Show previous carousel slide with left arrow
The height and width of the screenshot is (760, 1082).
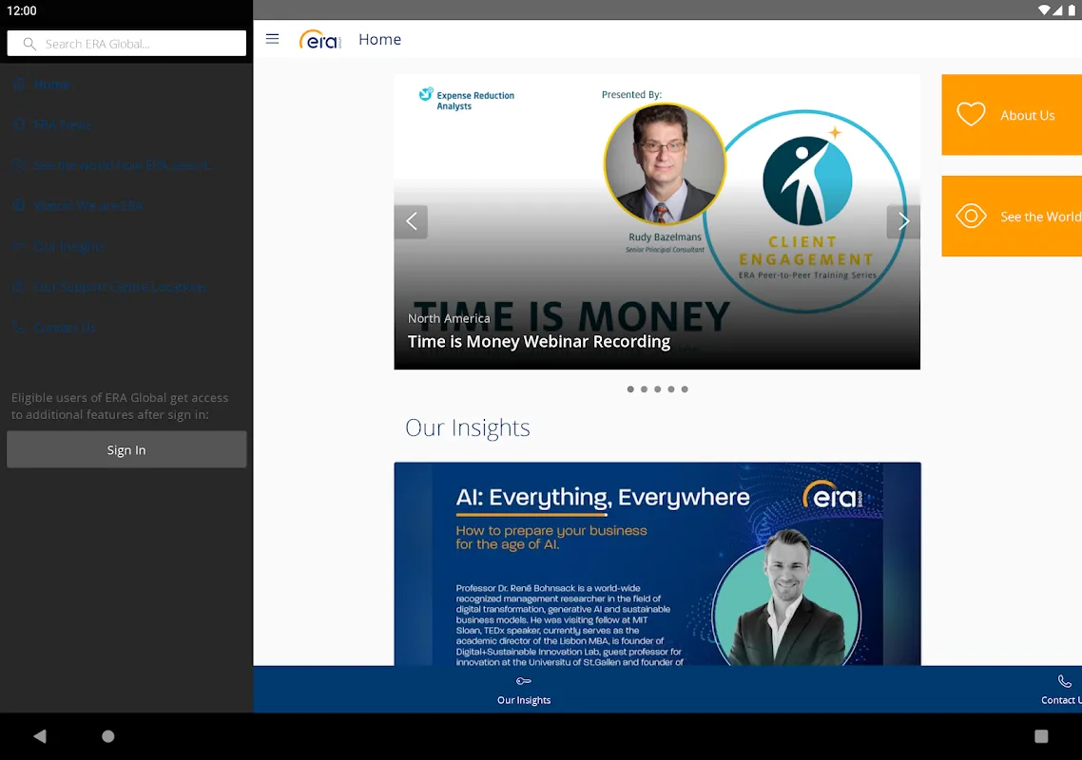[411, 221]
